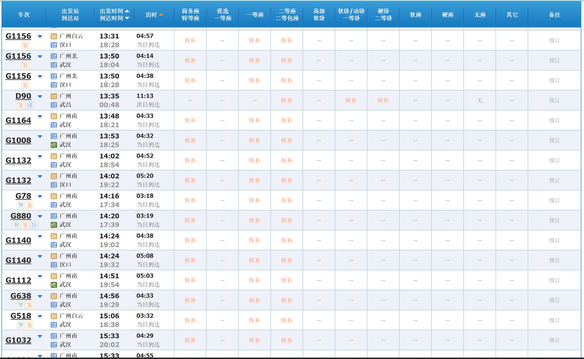Click the green 终 icon in G880 row
Viewport: 584px width, 359px height.
pos(54,225)
